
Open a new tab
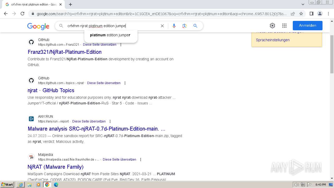(x=70, y=4)
